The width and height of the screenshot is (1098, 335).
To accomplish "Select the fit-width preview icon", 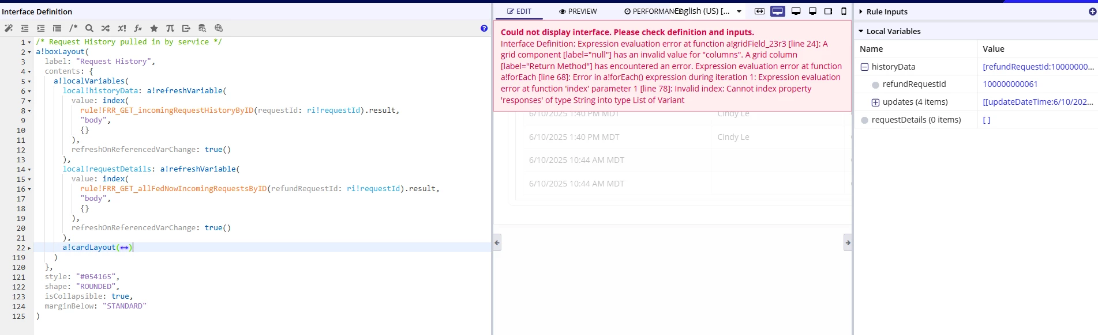I will pos(759,11).
